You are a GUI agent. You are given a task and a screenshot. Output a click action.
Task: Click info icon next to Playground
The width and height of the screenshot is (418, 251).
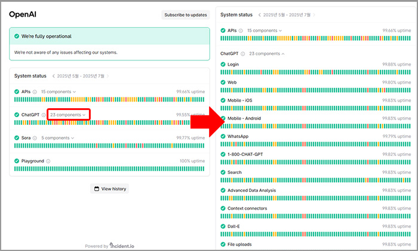48,161
